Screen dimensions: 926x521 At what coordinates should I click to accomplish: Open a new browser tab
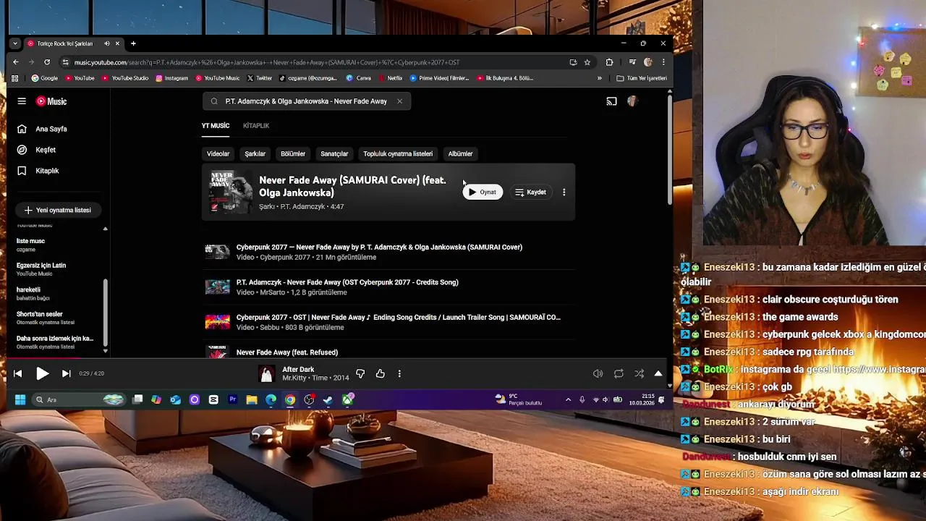(133, 43)
